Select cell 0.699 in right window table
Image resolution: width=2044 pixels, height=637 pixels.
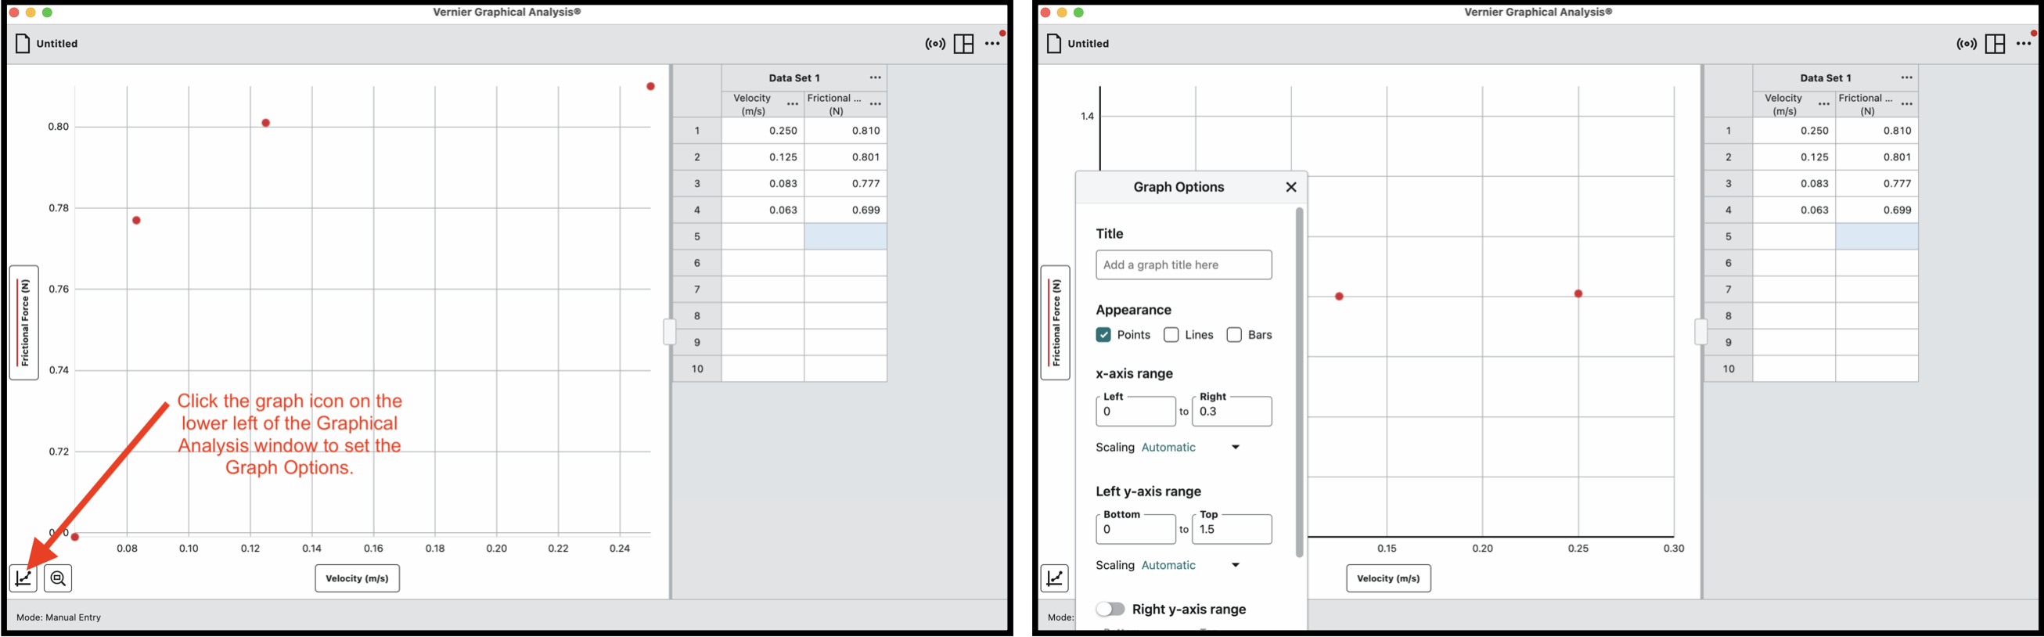(1877, 211)
